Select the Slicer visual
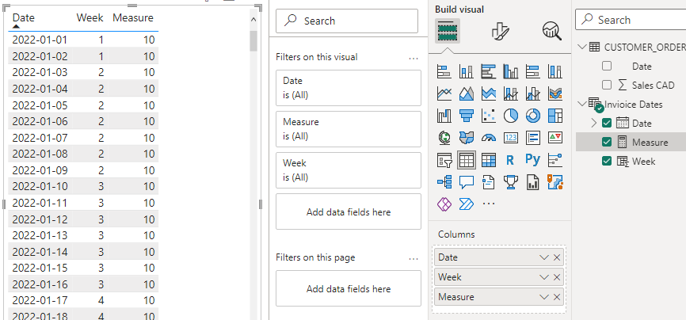 pos(444,160)
